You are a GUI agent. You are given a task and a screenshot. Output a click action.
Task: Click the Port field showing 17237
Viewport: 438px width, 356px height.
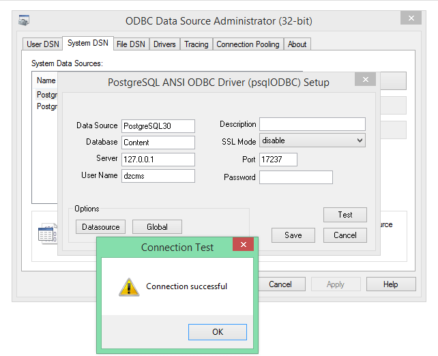point(278,160)
